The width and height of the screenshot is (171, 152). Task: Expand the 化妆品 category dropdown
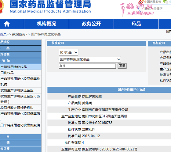pyautogui.click(x=68, y=52)
